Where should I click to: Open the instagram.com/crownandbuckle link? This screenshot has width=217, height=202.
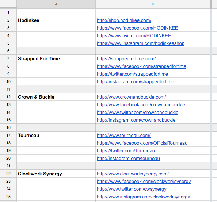(x=136, y=120)
